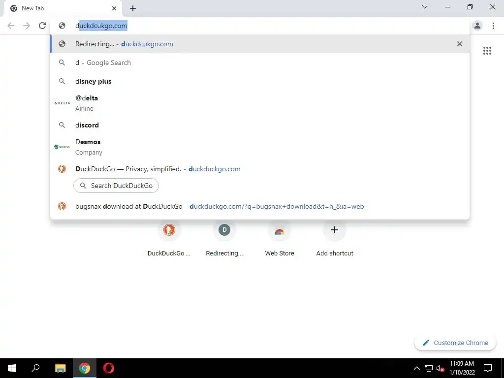504x378 pixels.
Task: Choose the 'discord' search suggestion
Action: click(260, 125)
